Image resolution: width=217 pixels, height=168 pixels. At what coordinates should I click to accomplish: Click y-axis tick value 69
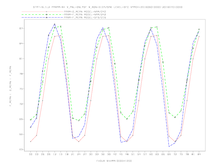(x=21, y=119)
